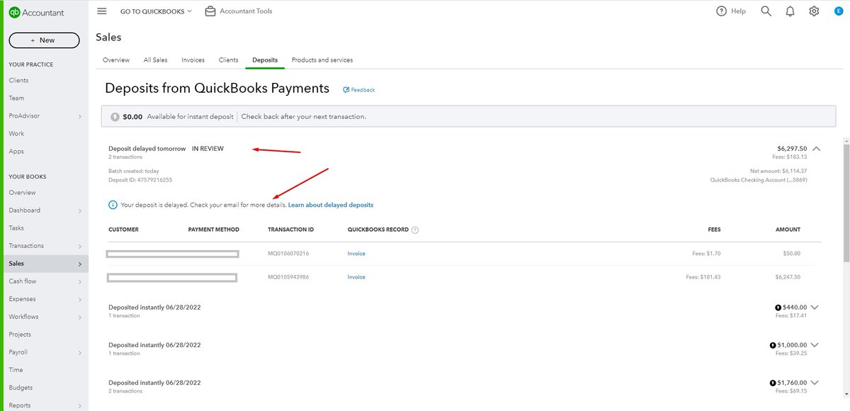The width and height of the screenshot is (850, 411).
Task: Click Net amount $6,114.37 text
Action: 778,171
